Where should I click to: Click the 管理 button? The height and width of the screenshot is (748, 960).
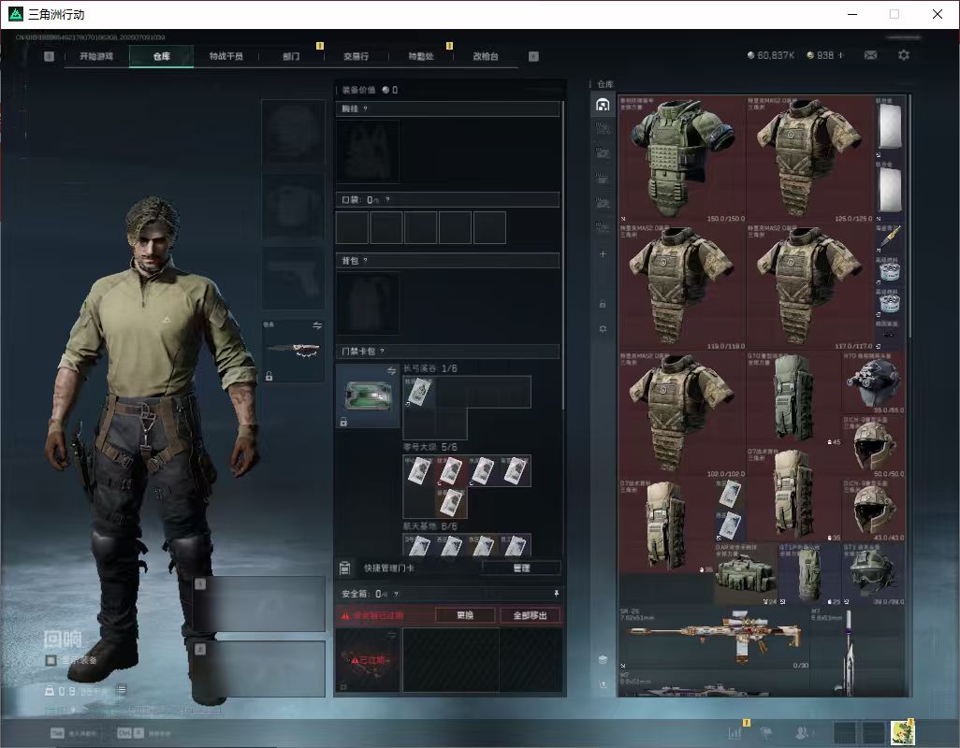tap(521, 568)
